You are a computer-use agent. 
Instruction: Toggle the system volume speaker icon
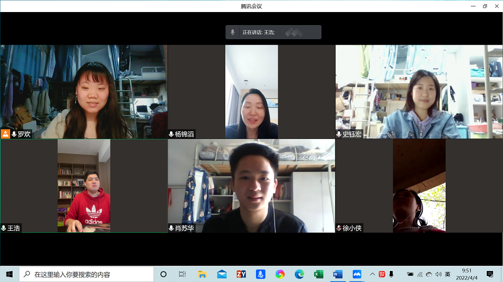pos(438,274)
